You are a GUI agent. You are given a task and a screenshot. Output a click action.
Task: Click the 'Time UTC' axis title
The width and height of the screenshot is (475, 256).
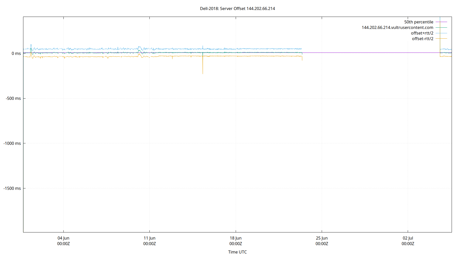pyautogui.click(x=237, y=252)
